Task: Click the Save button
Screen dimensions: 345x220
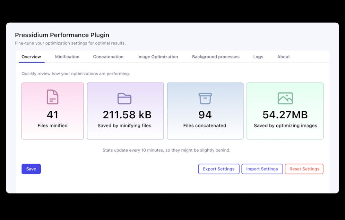Action: point(31,169)
